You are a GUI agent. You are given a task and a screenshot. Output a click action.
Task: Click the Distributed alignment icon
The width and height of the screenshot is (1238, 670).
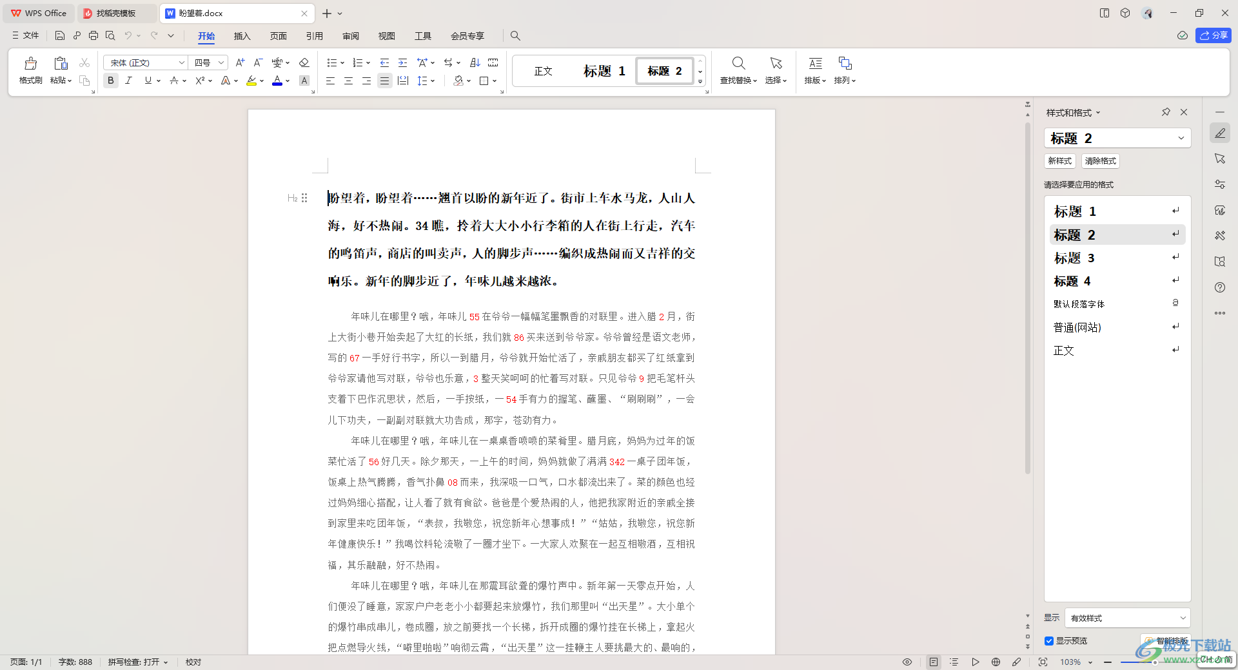point(403,81)
